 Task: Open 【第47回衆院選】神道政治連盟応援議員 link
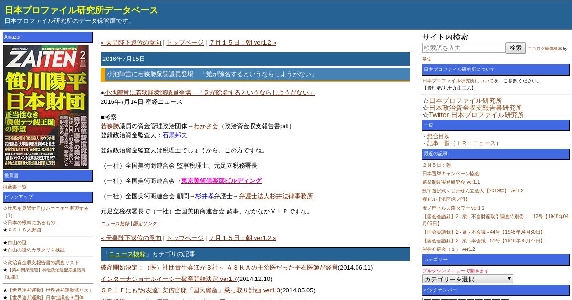click(46, 270)
